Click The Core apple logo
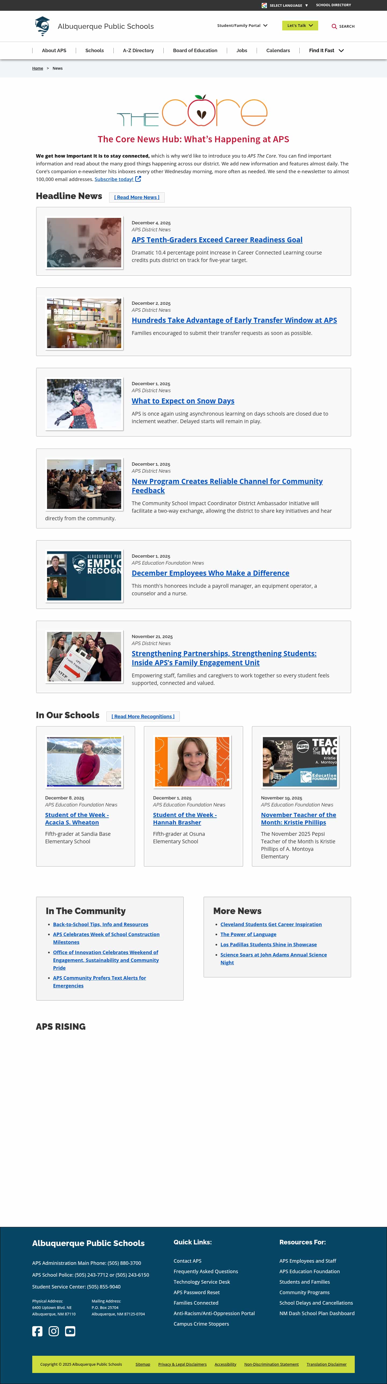 point(192,111)
